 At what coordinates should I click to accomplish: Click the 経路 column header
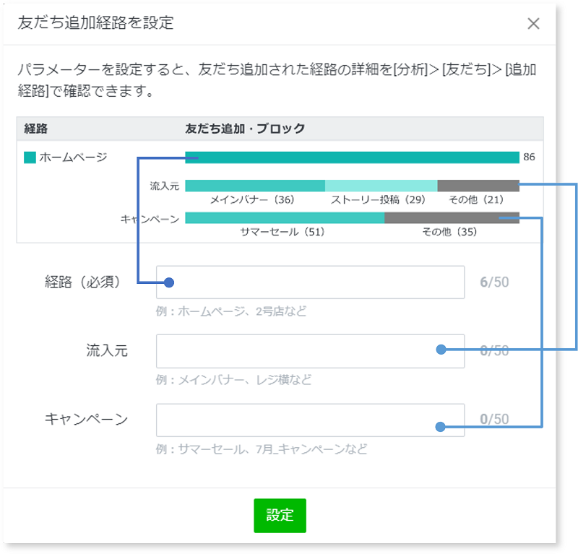35,129
